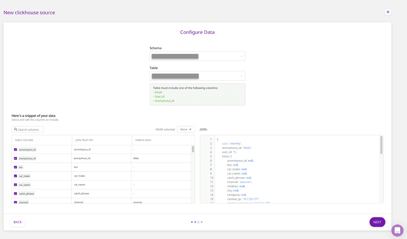Image resolution: width=407 pixels, height=239 pixels.
Task: Click the columns table scrollbar
Action: pos(193,149)
